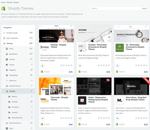The image size is (150, 130).
Task: Open Outside - Minimalist eCommerce theme title
Action: point(97,47)
